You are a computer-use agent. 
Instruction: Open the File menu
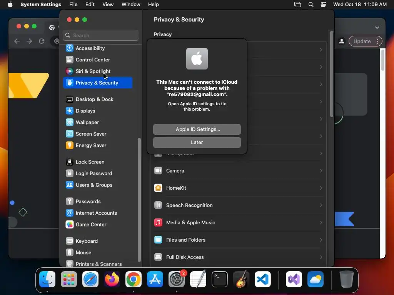pyautogui.click(x=73, y=5)
